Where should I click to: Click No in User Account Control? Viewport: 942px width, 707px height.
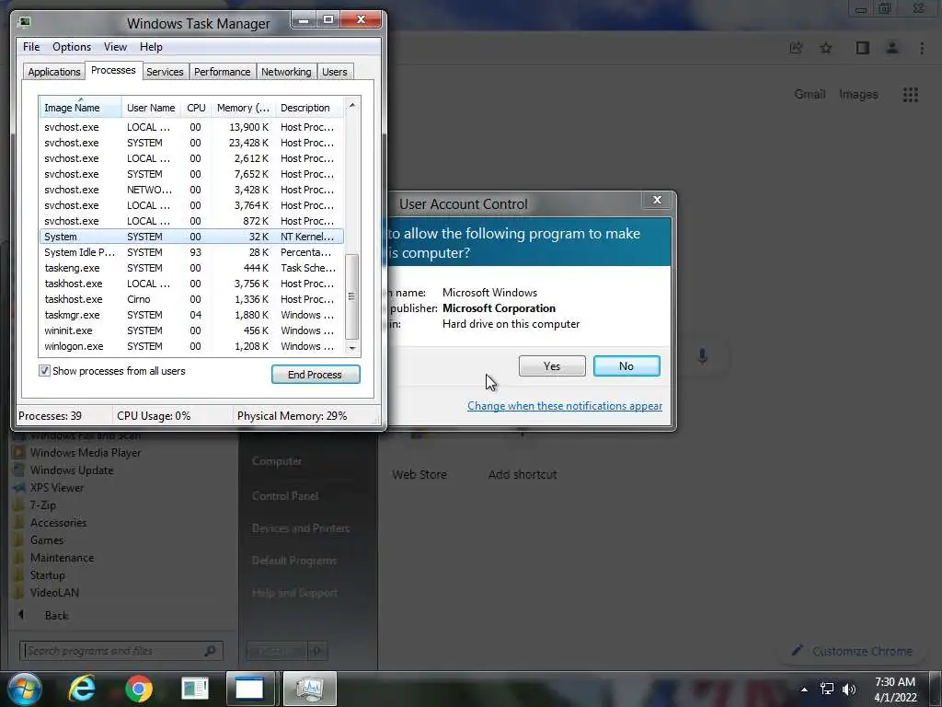click(626, 365)
